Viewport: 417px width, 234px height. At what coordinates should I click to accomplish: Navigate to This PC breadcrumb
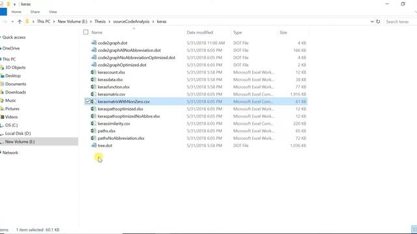pos(44,21)
